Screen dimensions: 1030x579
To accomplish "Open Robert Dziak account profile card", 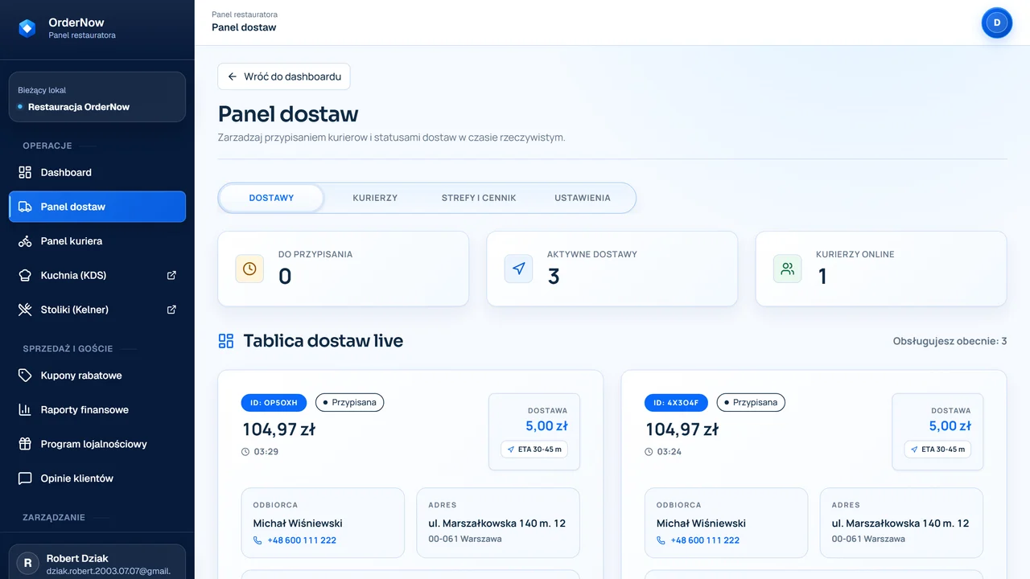I will pos(97,564).
